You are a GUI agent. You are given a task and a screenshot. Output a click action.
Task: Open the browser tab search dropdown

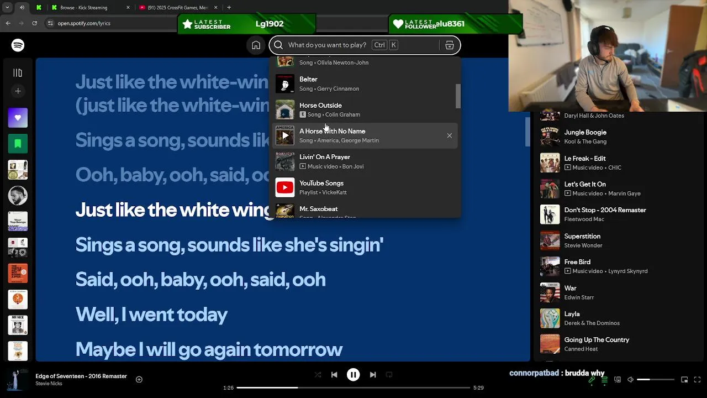click(x=7, y=8)
